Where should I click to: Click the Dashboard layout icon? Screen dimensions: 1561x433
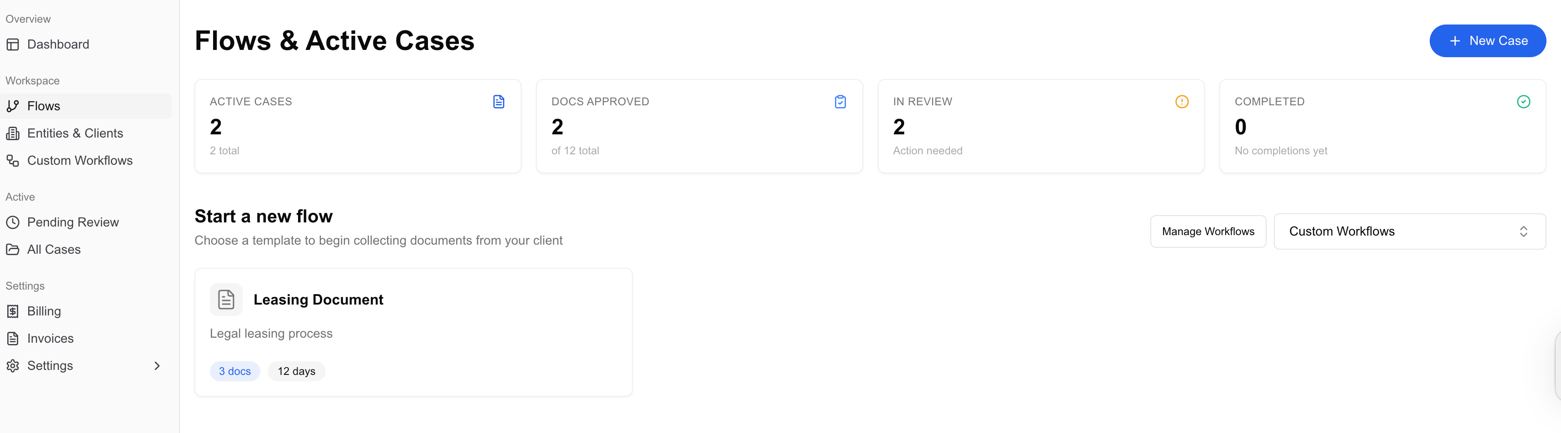(13, 44)
